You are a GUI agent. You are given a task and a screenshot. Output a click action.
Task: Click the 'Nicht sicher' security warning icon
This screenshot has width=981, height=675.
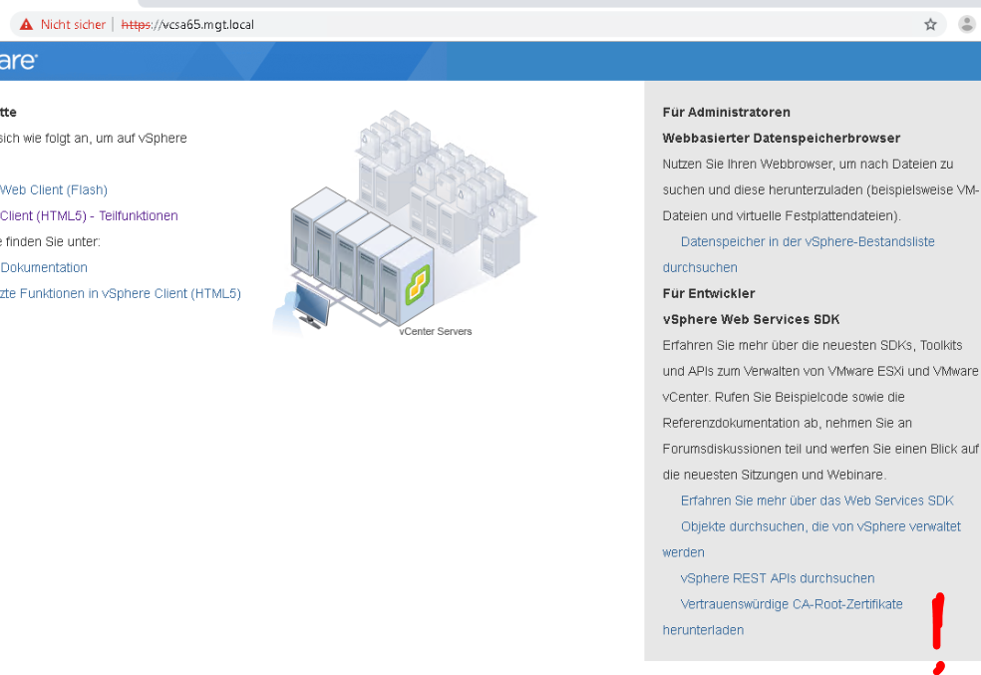click(x=26, y=24)
